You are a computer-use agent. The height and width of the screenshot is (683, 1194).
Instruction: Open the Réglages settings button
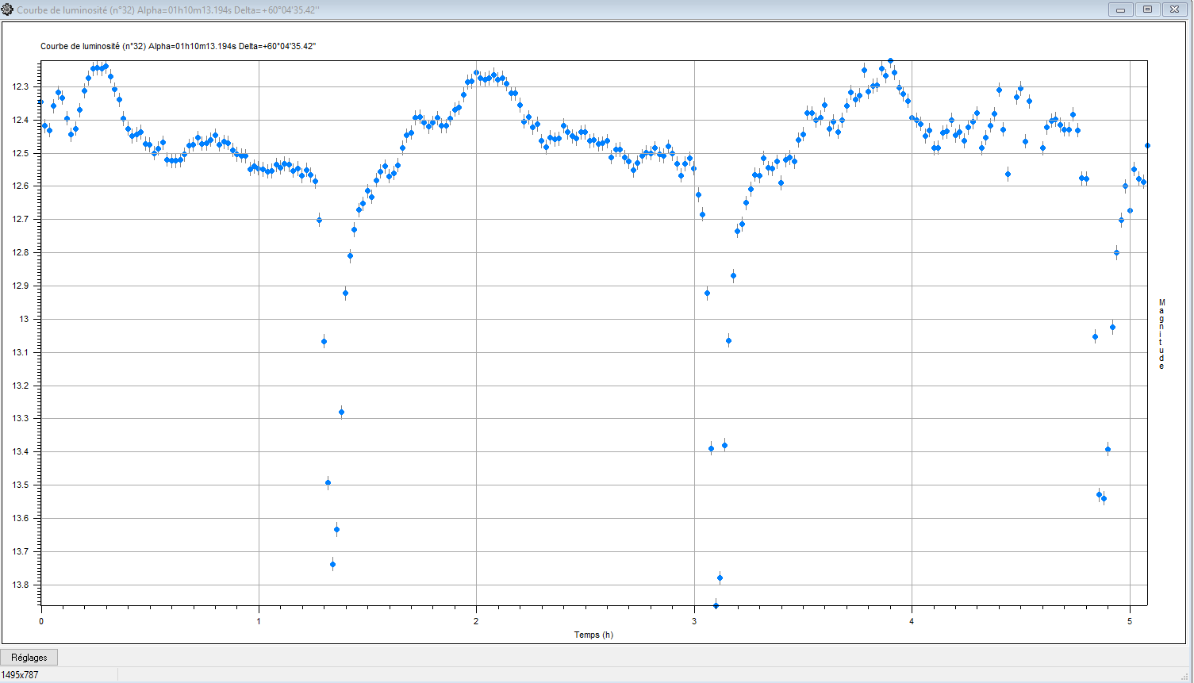[x=29, y=658]
